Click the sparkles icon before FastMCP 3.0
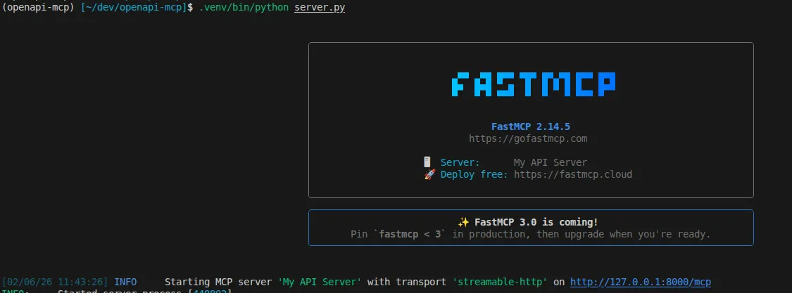Image resolution: width=792 pixels, height=293 pixels. (463, 223)
